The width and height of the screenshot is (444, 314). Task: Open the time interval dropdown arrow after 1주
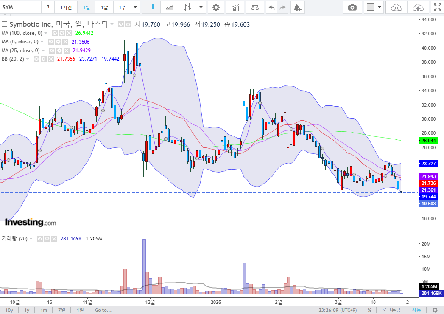[135, 7]
